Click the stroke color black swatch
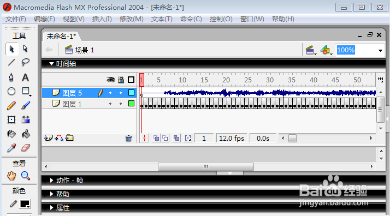 [25, 204]
